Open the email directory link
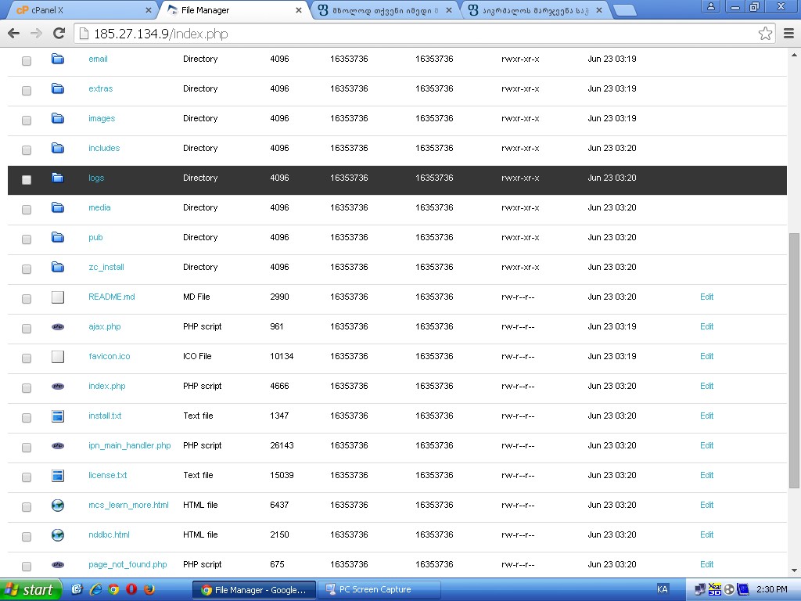 tap(98, 59)
